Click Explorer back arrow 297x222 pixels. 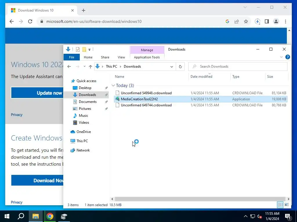click(69, 66)
